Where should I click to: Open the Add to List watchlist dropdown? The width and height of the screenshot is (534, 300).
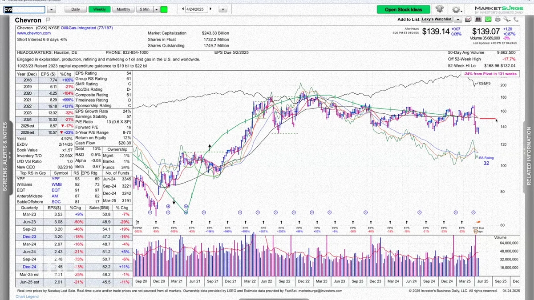(x=457, y=20)
